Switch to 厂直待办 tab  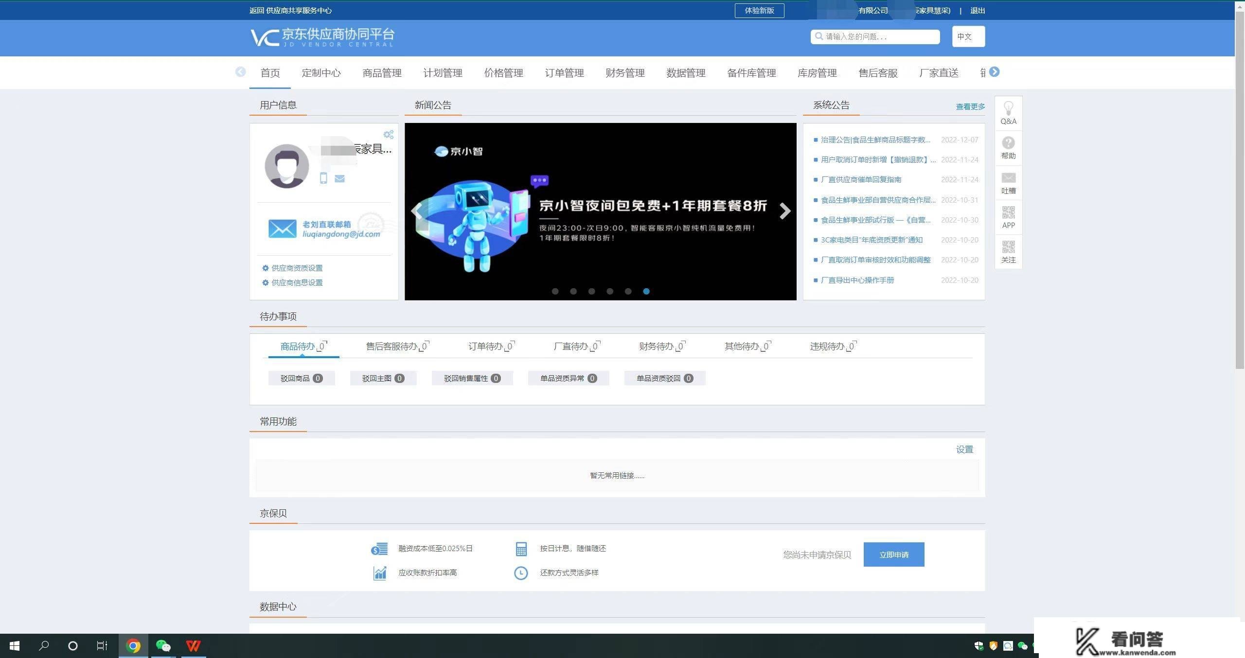click(x=577, y=346)
